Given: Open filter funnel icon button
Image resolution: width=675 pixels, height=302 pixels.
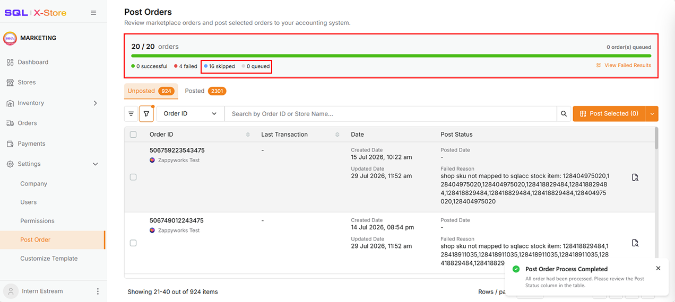Looking at the screenshot, I should tap(146, 113).
